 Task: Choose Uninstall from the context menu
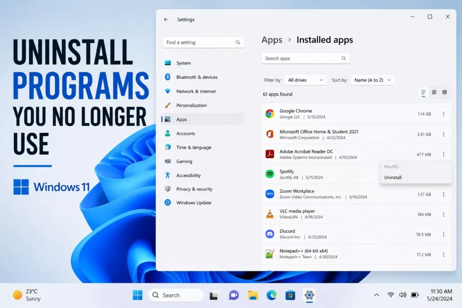pyautogui.click(x=416, y=177)
